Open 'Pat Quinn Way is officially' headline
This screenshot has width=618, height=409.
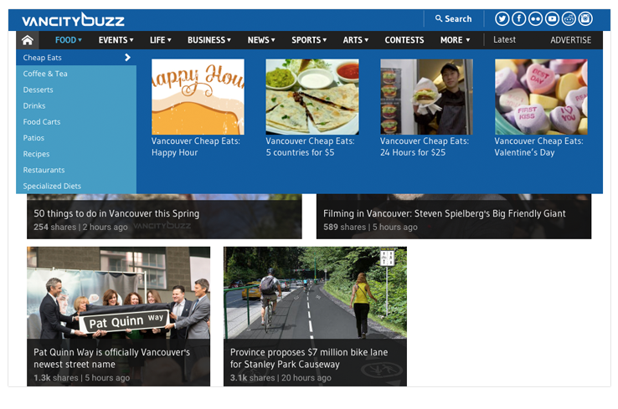[x=112, y=358]
